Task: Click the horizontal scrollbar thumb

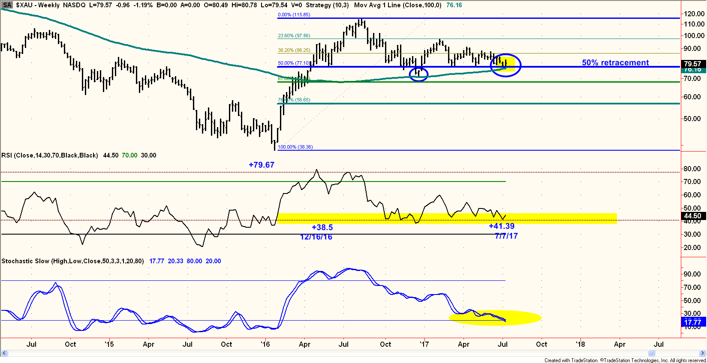Action: click(x=651, y=353)
